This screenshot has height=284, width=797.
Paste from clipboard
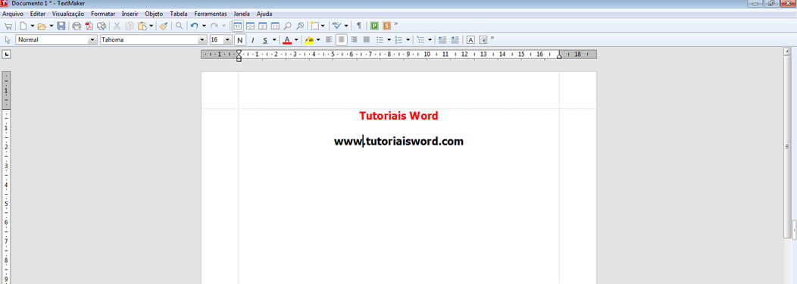click(x=142, y=26)
